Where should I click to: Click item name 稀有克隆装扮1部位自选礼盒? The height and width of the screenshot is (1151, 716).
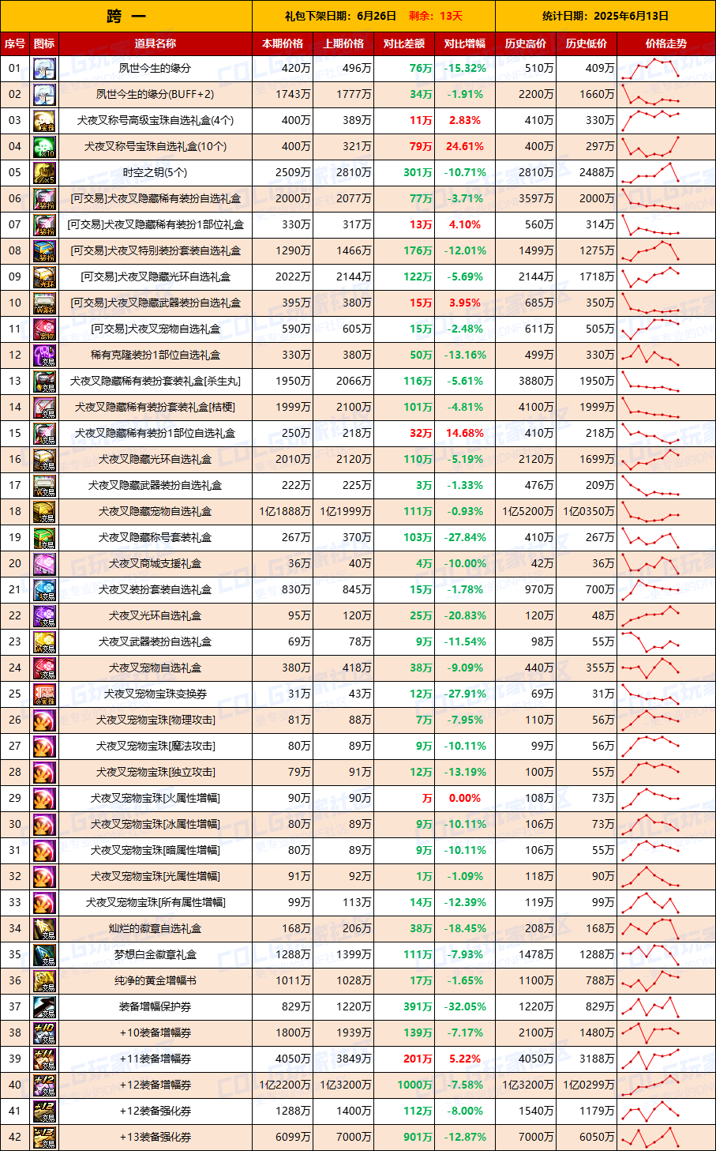pyautogui.click(x=156, y=355)
